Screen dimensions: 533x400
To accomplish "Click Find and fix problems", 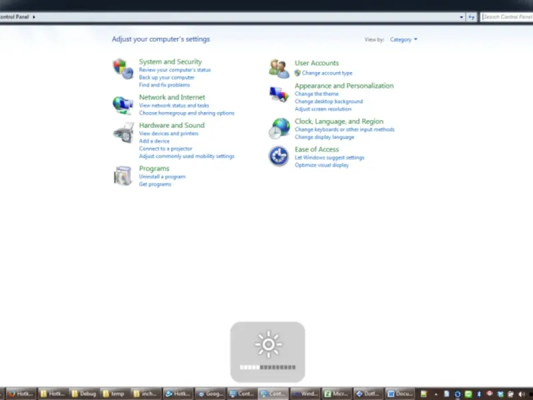I will tap(164, 85).
